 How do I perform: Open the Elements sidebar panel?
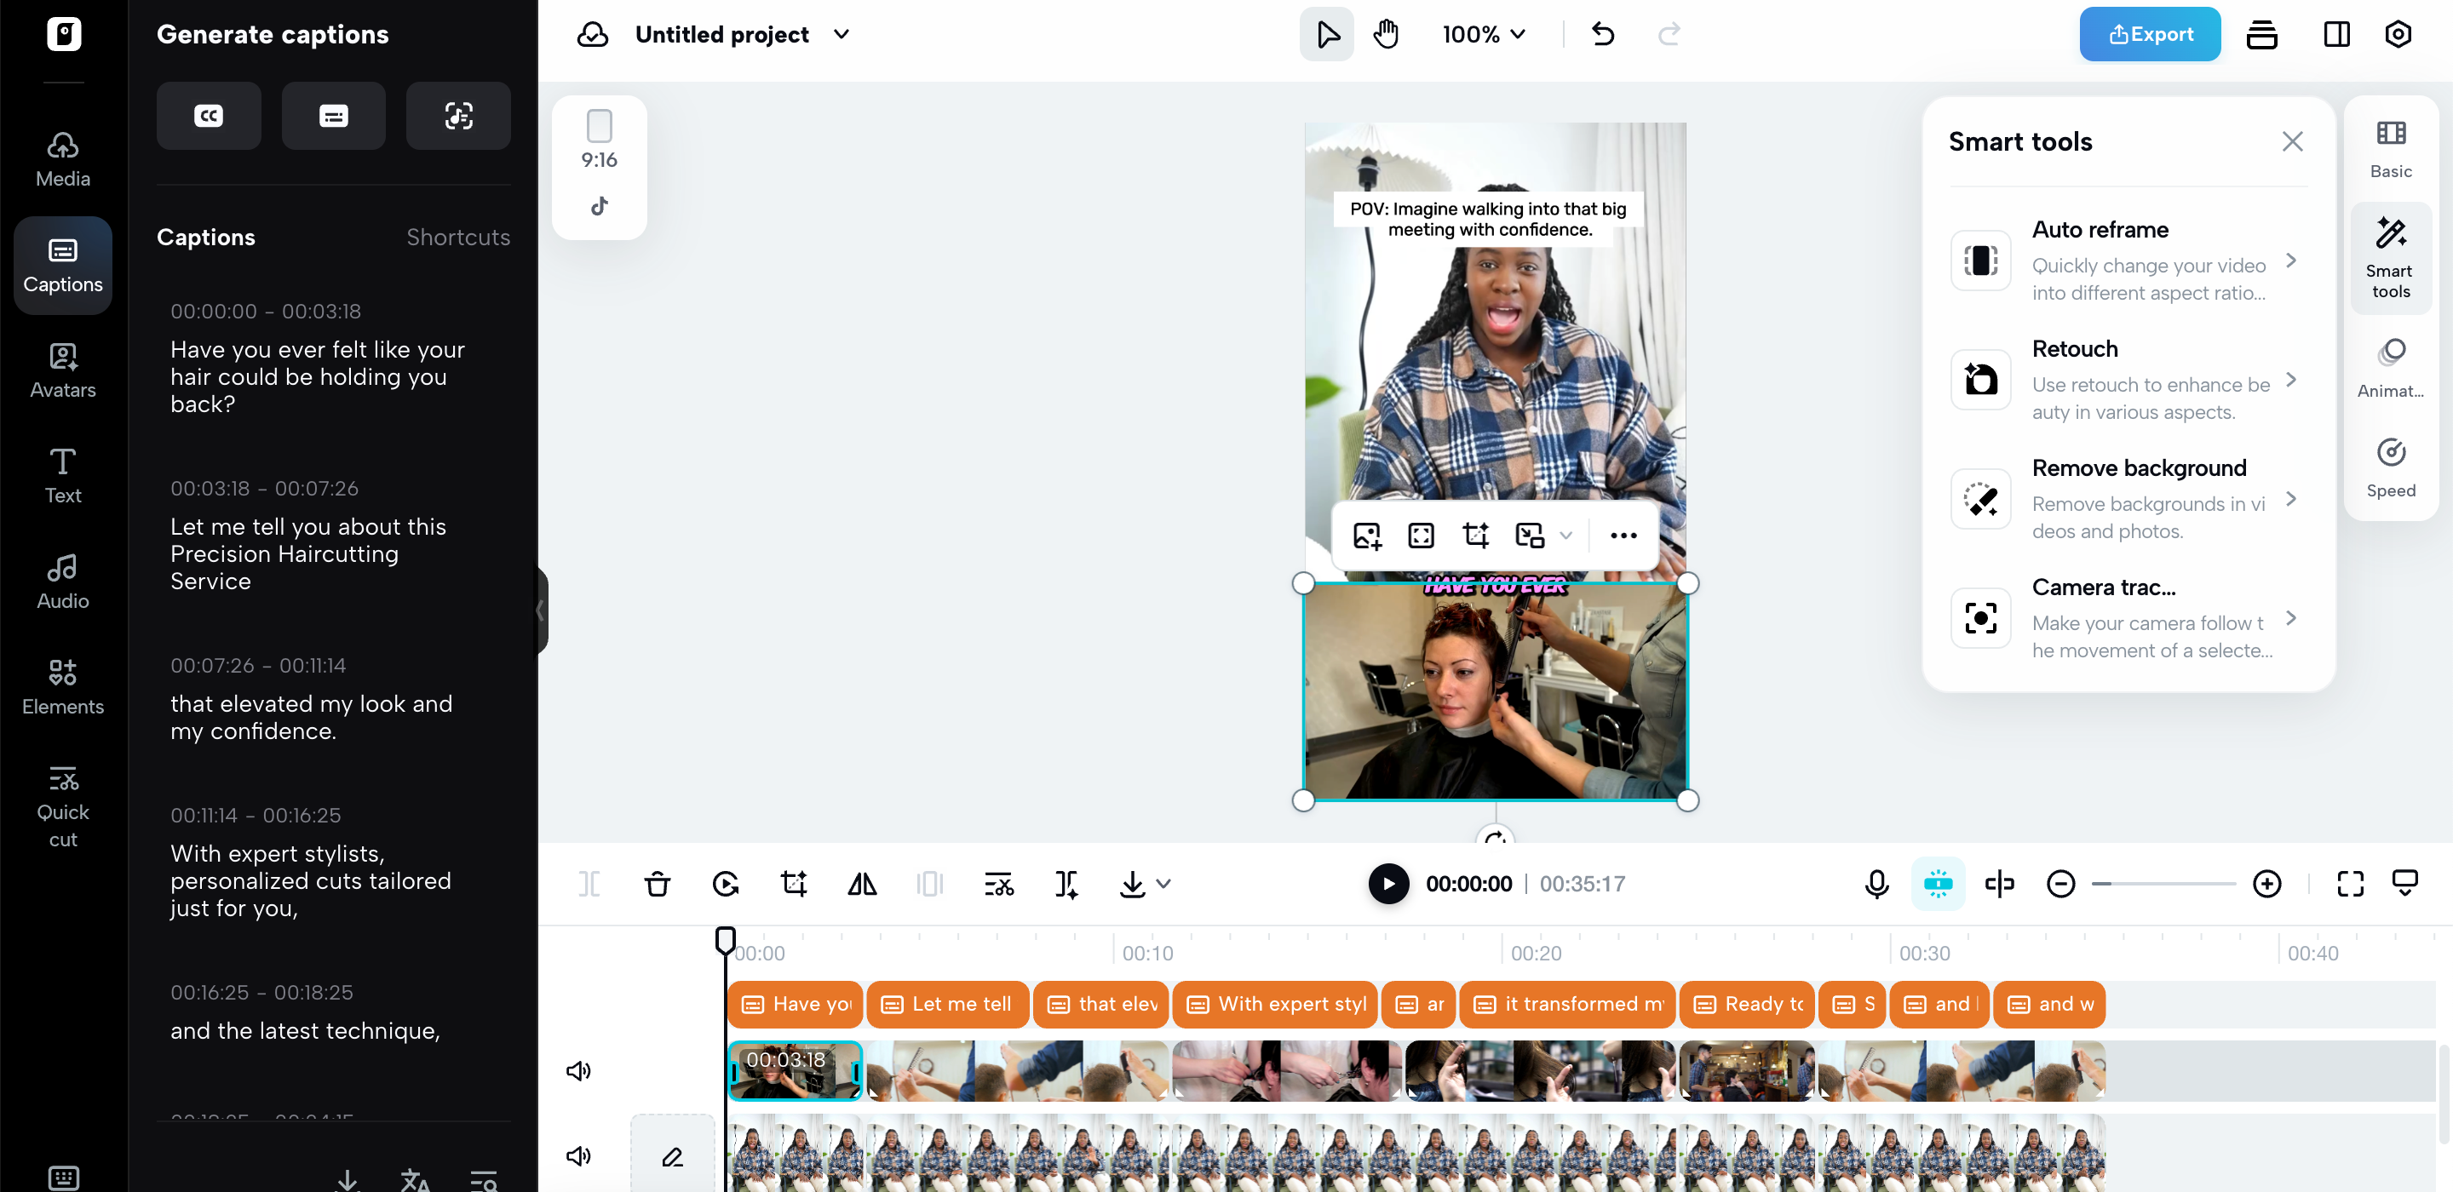coord(63,685)
